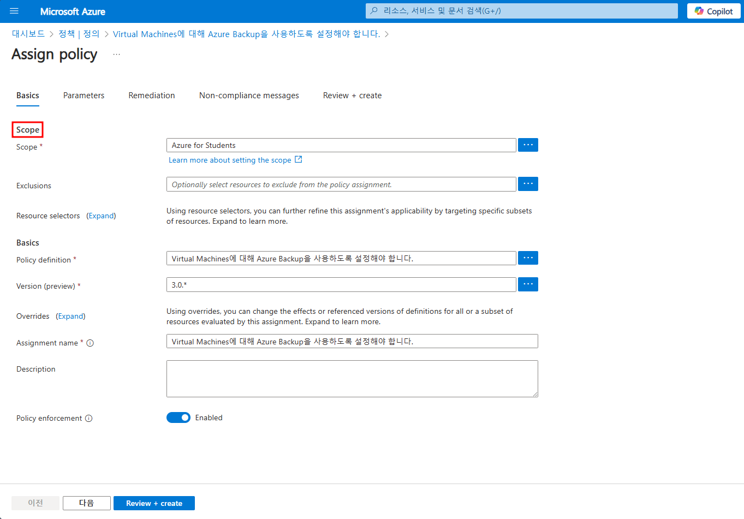The height and width of the screenshot is (519, 744).
Task: Open Version picker ellipsis button
Action: tap(528, 284)
